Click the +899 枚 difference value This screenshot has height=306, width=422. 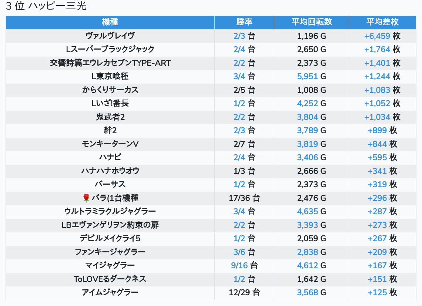click(382, 131)
